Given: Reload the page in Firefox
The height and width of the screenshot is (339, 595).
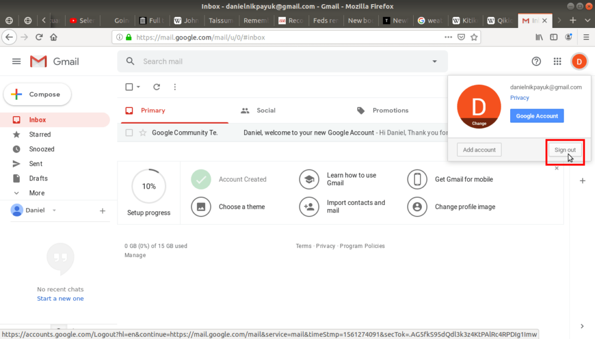Looking at the screenshot, I should (x=39, y=37).
